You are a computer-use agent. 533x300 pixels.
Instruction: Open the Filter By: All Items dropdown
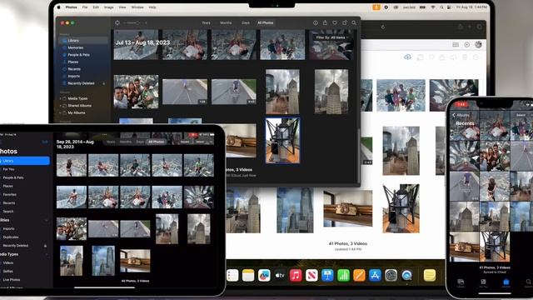[332, 37]
